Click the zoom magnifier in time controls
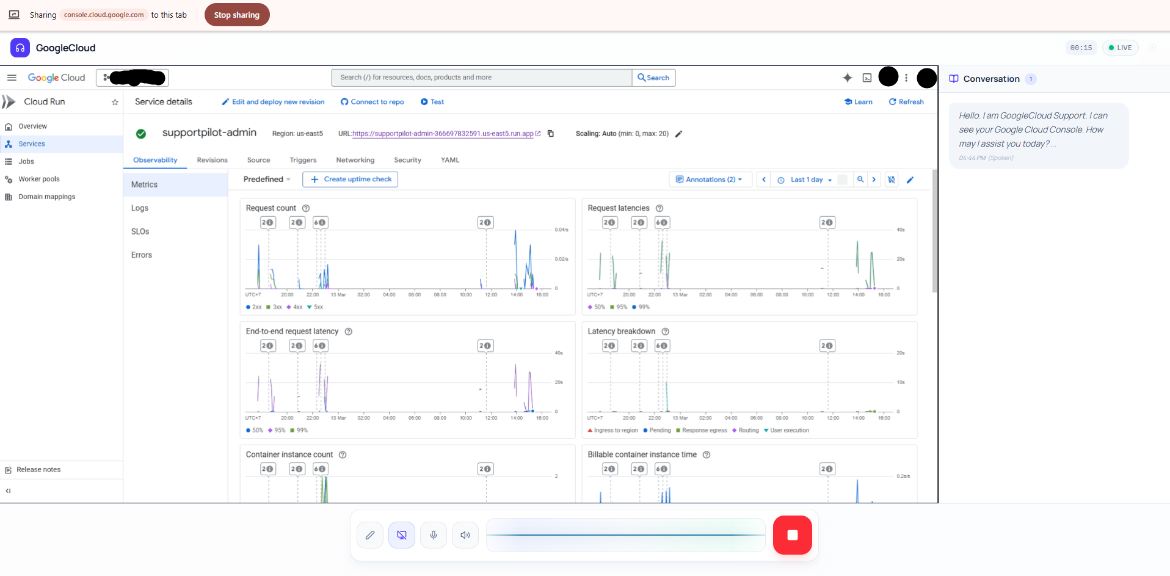This screenshot has width=1170, height=576. (x=860, y=180)
